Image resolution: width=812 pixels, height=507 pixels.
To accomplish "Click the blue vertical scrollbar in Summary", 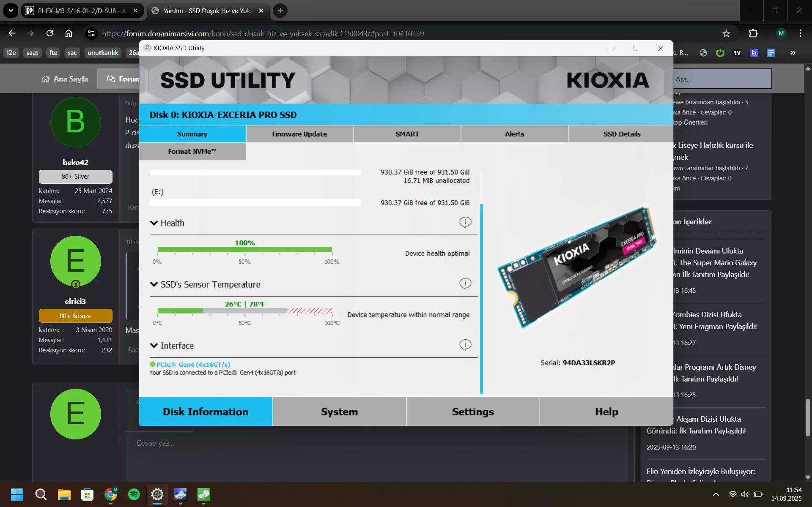I will 481,296.
